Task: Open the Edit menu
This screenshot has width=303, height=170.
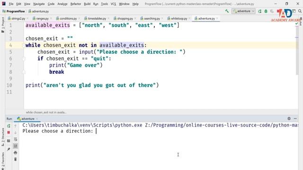Action: [x=18, y=4]
